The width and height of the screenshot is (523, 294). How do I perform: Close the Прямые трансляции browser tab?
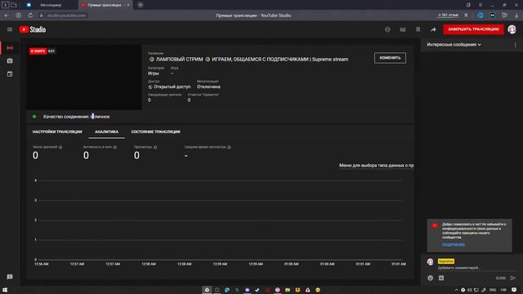(x=128, y=5)
